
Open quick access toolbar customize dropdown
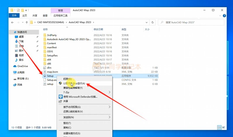click(26, 10)
